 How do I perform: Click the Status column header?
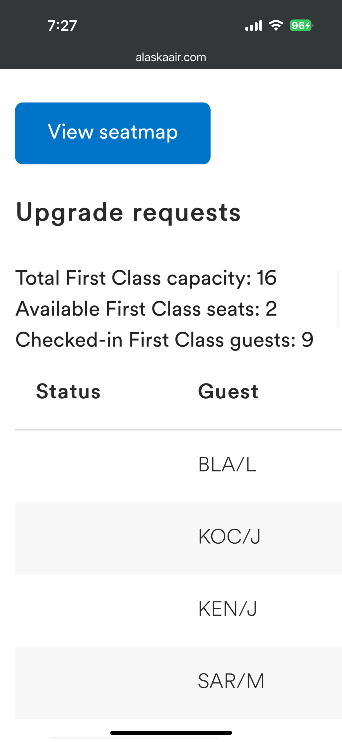point(68,391)
